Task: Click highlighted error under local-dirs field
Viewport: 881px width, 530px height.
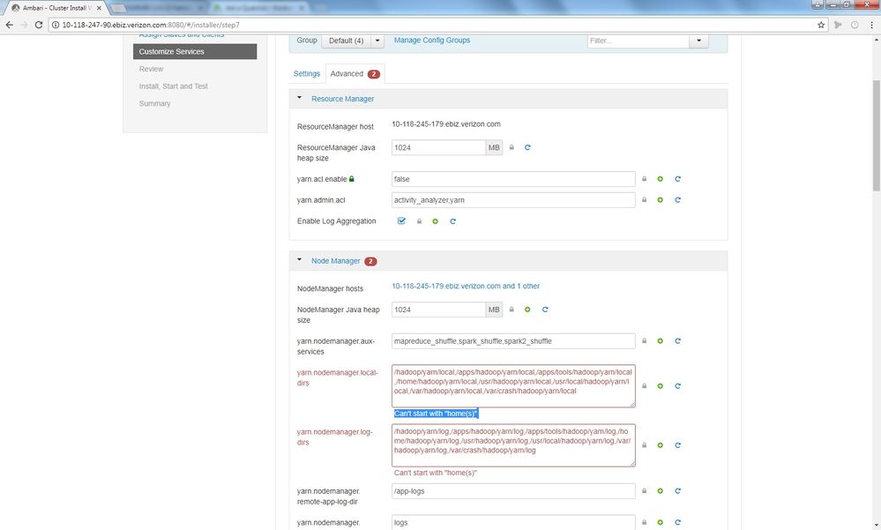Action: 436,414
